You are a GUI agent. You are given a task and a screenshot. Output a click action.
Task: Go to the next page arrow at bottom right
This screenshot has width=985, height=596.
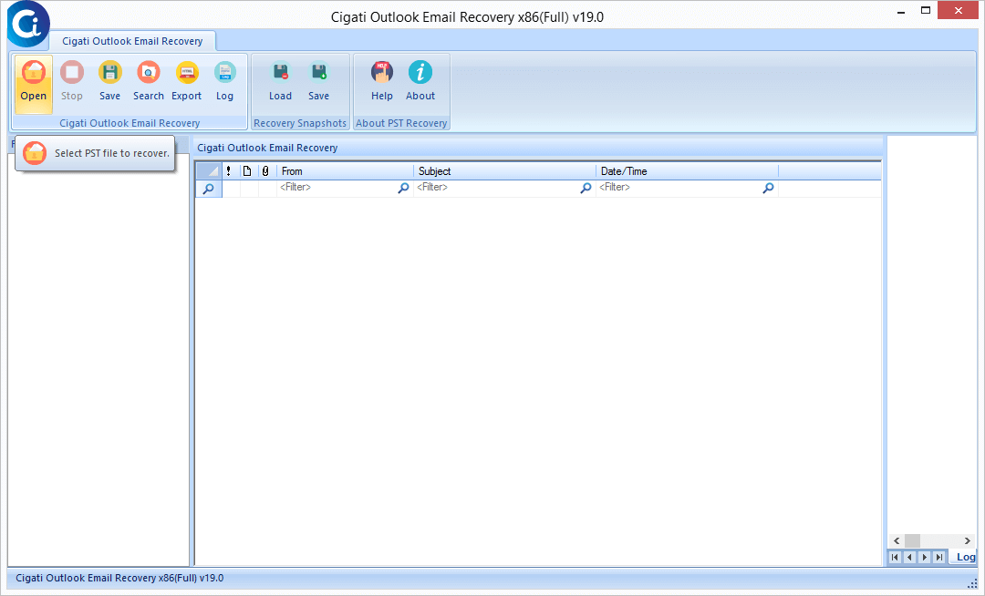[925, 557]
